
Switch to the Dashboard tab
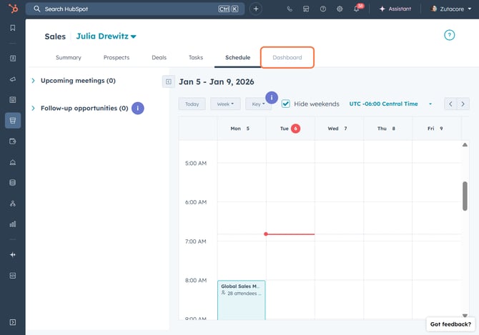pyautogui.click(x=287, y=57)
